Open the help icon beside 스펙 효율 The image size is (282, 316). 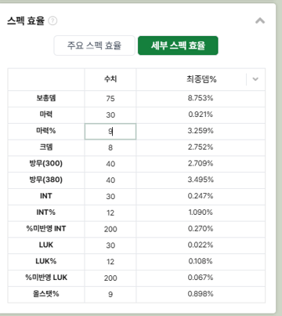[52, 20]
